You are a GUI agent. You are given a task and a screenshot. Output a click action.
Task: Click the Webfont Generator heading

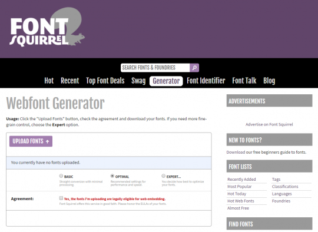tap(55, 103)
